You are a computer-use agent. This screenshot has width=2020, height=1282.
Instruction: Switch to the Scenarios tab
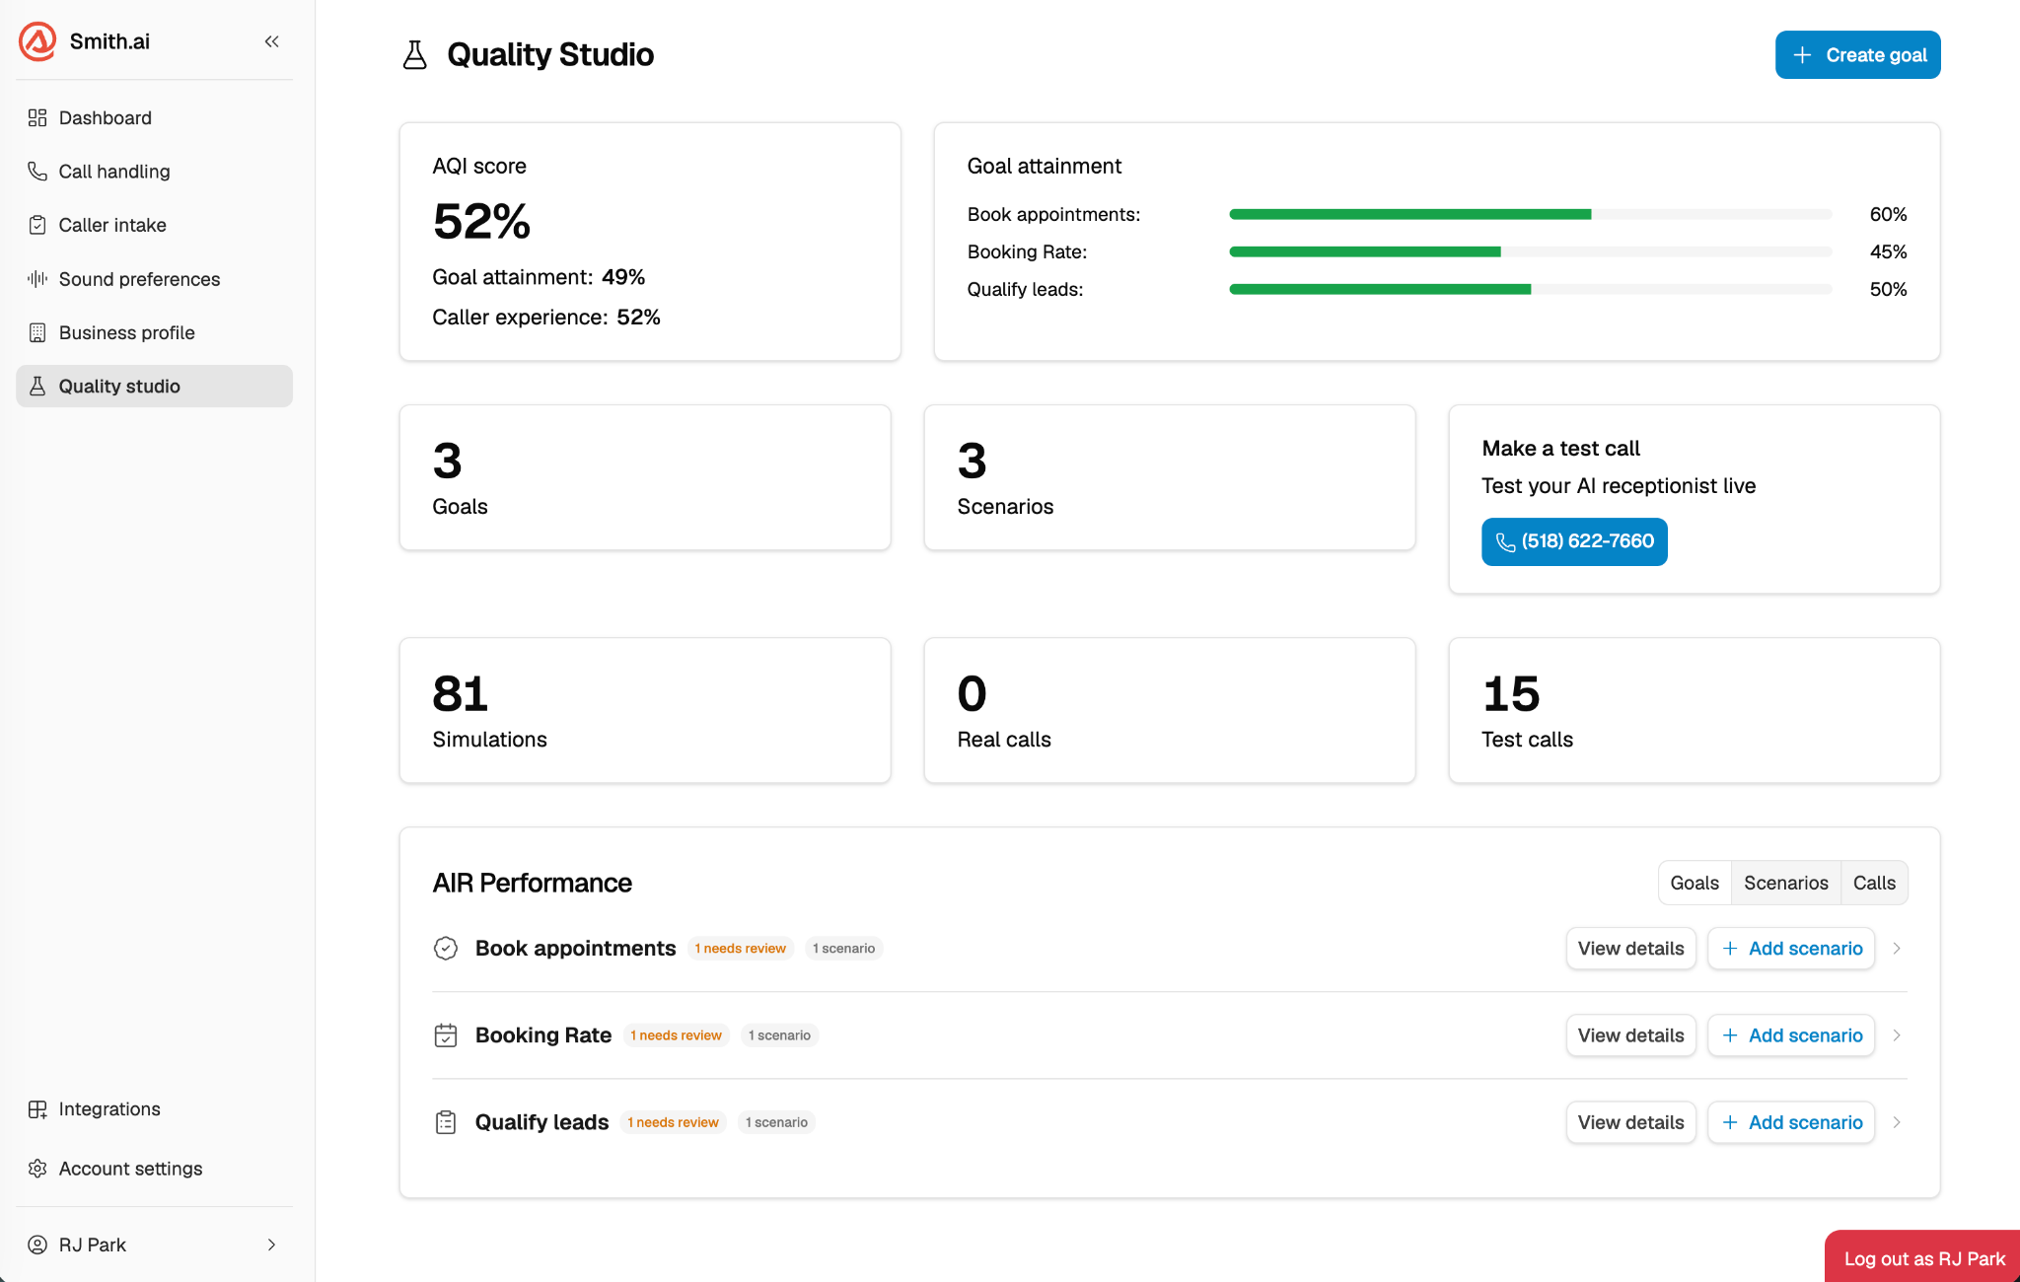[1785, 883]
